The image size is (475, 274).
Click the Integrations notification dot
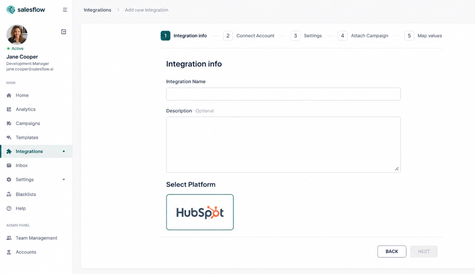[64, 151]
